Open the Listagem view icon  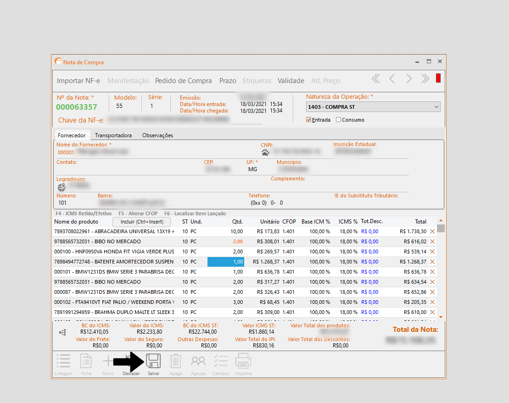click(63, 361)
